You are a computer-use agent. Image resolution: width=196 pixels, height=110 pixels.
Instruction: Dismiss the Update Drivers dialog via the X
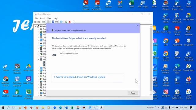click(137, 25)
